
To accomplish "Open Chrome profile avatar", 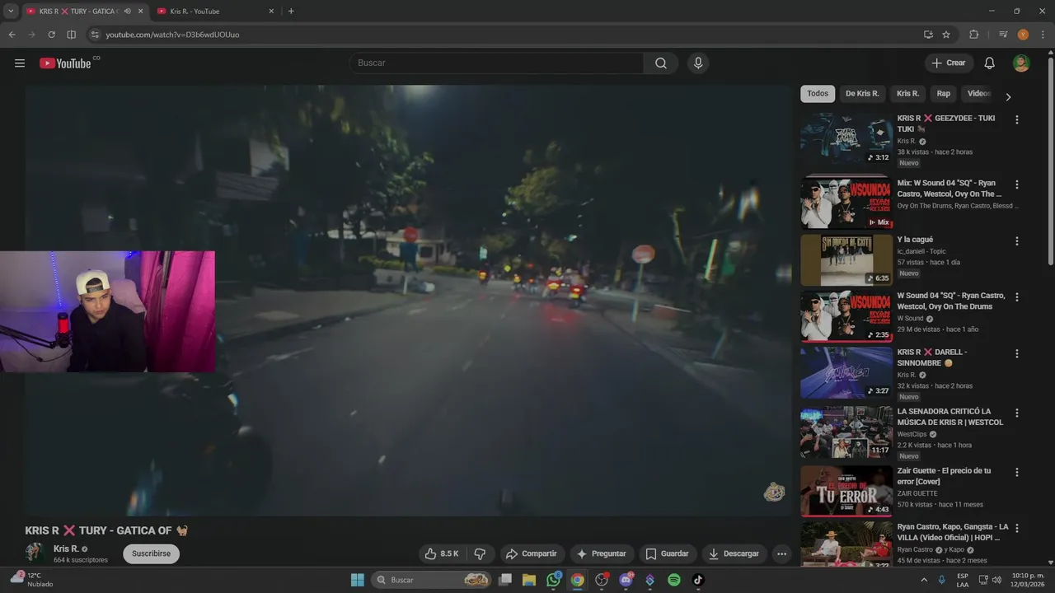I will pyautogui.click(x=1023, y=35).
